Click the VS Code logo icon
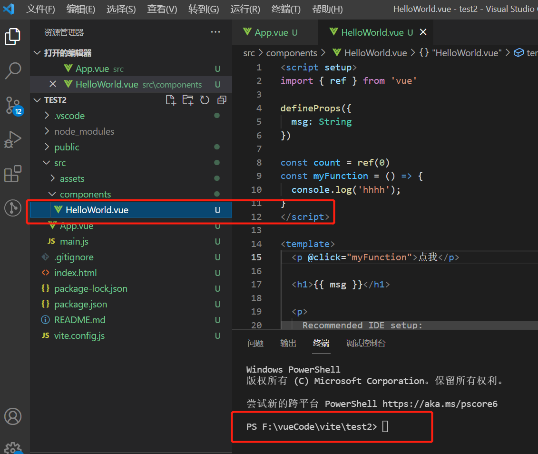 [9, 9]
